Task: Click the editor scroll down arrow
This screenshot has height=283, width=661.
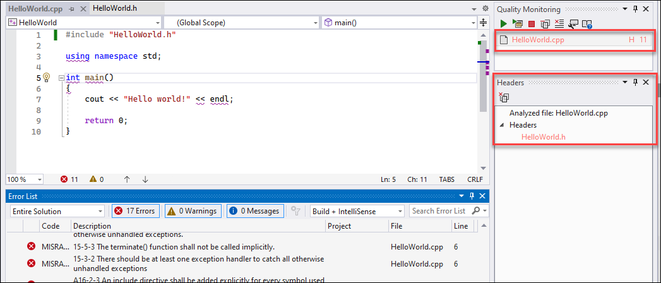Action: [x=484, y=167]
